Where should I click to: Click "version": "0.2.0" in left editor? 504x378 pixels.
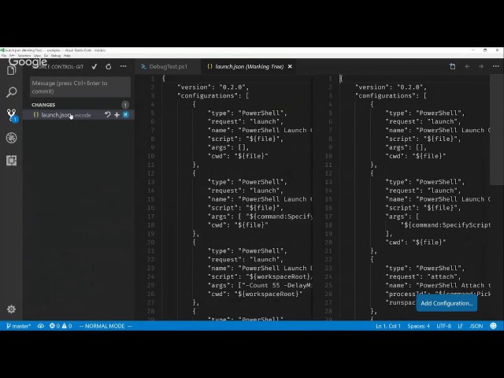(213, 87)
